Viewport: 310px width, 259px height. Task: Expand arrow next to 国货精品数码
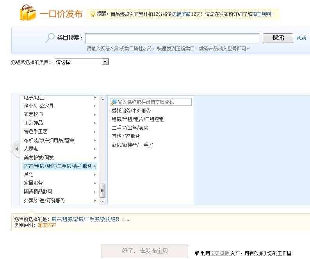[x=95, y=192]
